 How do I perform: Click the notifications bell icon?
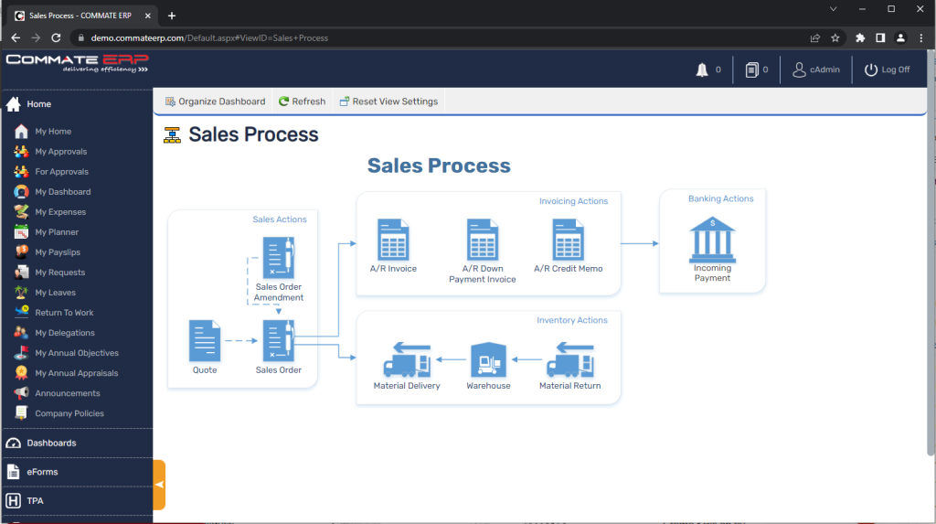[x=702, y=70]
